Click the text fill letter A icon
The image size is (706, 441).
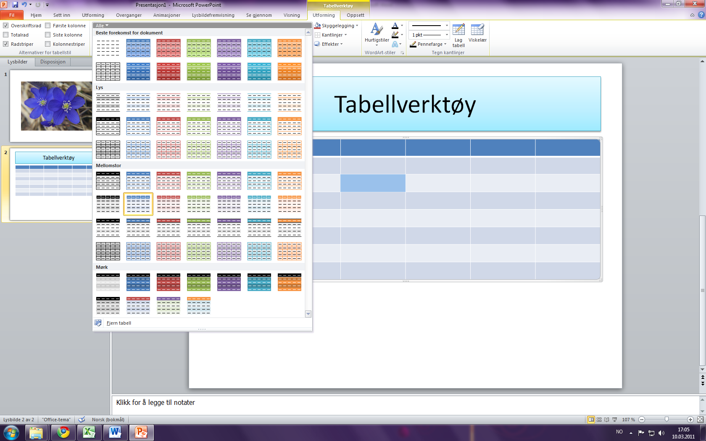coord(395,26)
